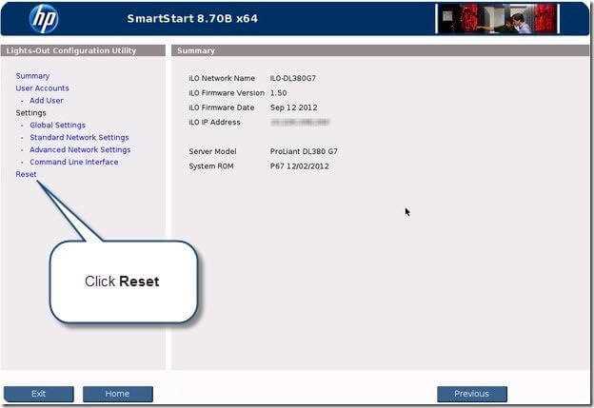Viewport: 594px width, 408px height.
Task: Click the Home button
Action: 118,394
